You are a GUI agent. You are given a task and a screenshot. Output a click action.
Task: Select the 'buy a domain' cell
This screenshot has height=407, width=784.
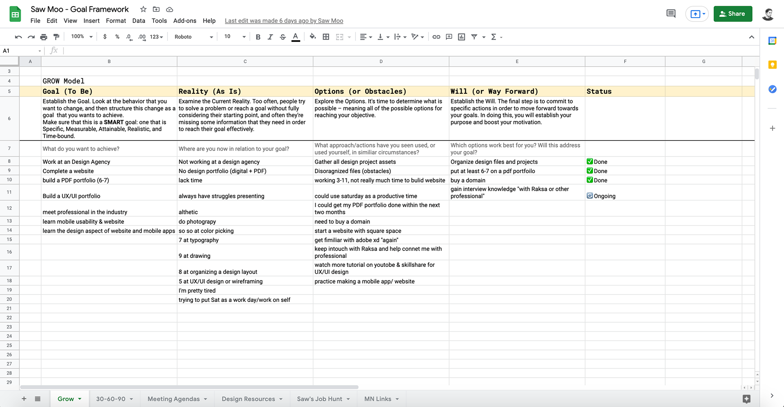point(517,180)
